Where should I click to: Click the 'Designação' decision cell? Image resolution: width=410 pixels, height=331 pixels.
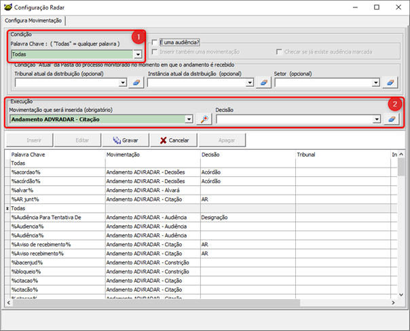click(x=248, y=217)
